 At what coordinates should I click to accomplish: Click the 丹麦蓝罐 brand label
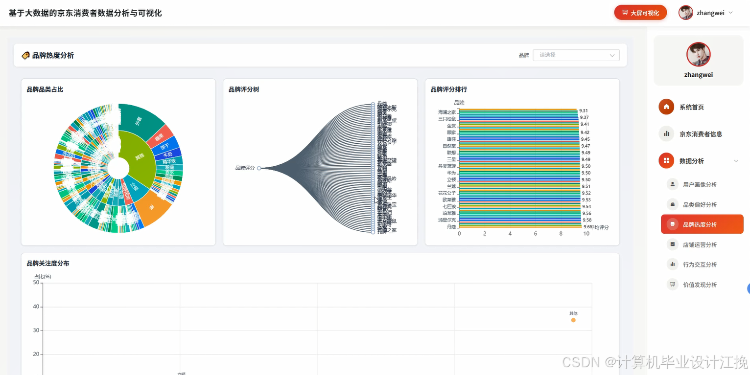click(x=447, y=166)
